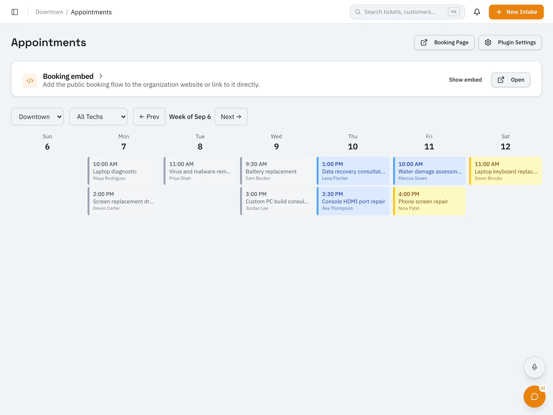Click the ⌘K shortcut badge
The height and width of the screenshot is (415, 553).
454,12
